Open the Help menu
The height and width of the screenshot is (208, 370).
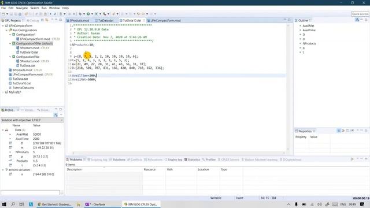65,8
